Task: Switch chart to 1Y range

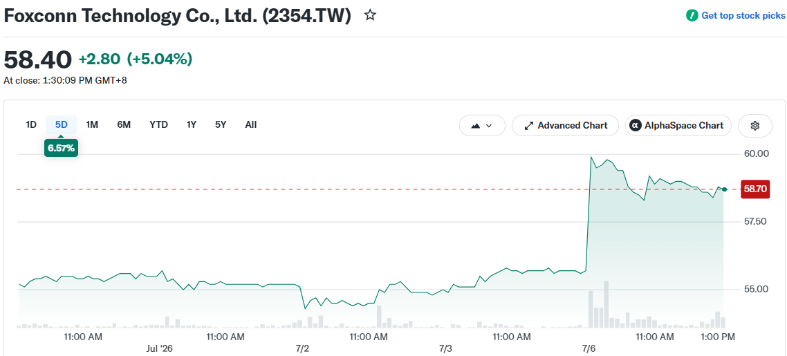Action: [192, 125]
